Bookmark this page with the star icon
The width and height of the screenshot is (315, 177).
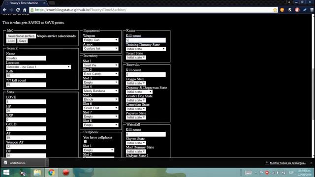(275, 10)
